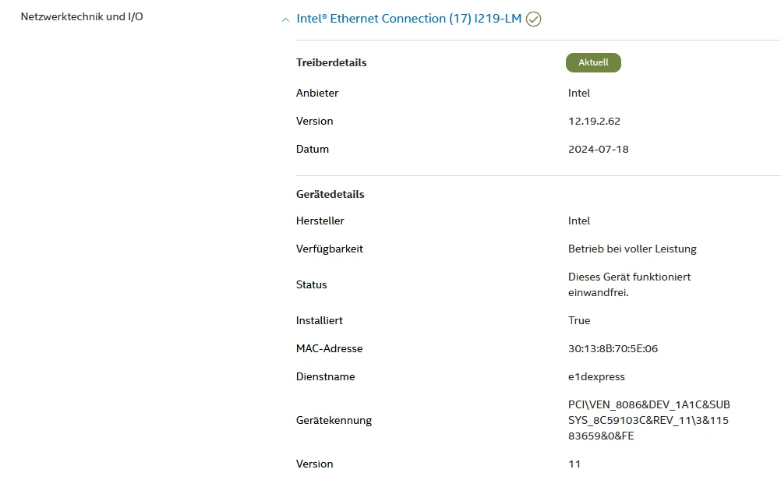Select the Hersteller label
The width and height of the screenshot is (781, 480).
point(320,221)
